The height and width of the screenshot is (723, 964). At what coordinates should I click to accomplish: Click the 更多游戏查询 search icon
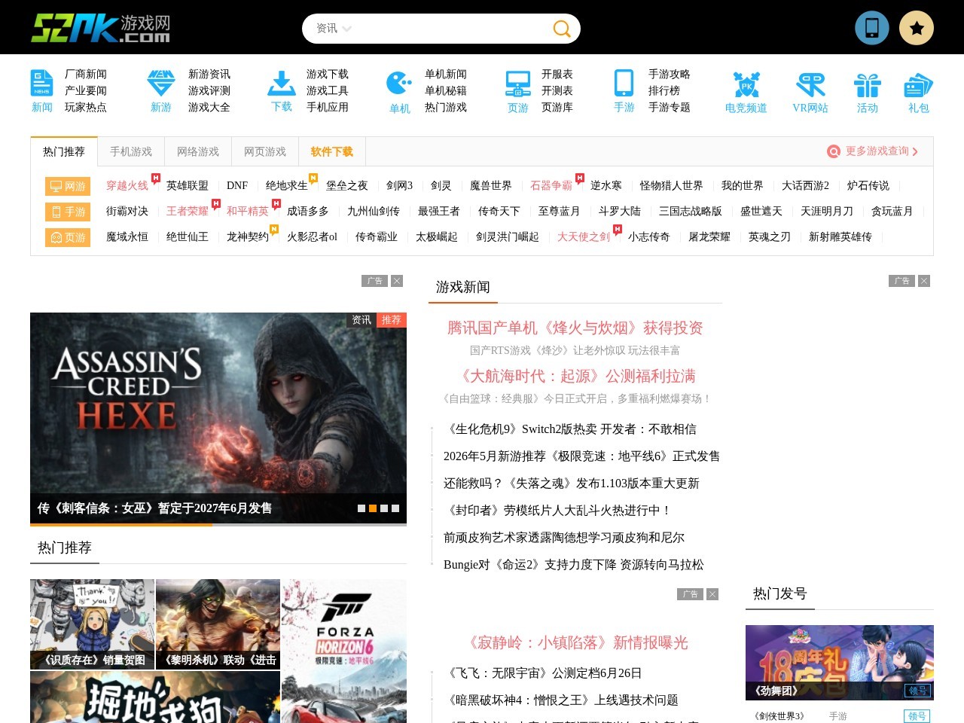point(834,151)
